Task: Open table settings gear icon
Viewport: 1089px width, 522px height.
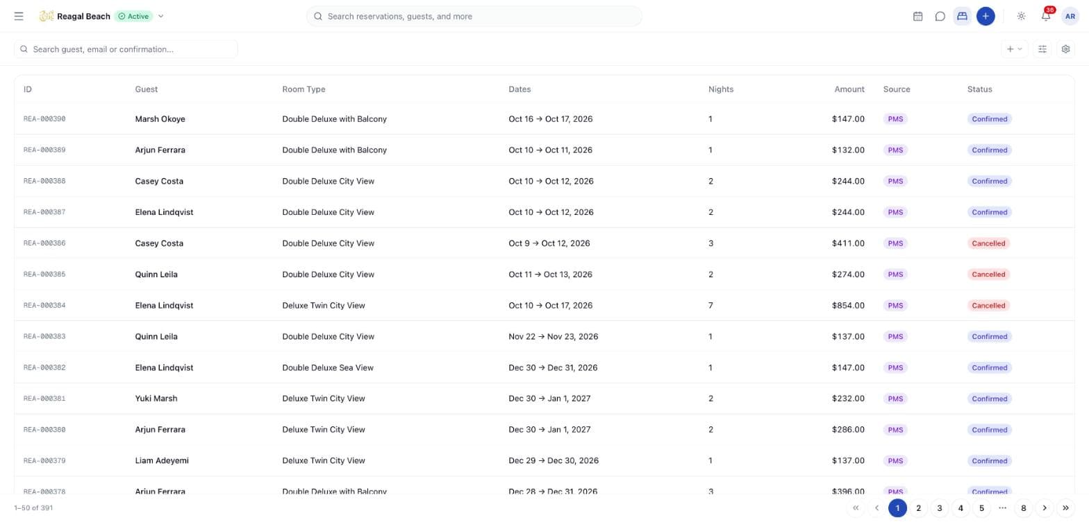Action: [1065, 49]
